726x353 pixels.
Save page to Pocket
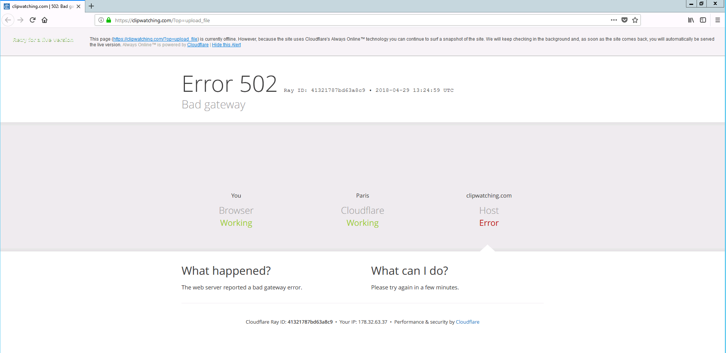click(624, 20)
